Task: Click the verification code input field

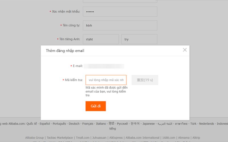Action: point(106,80)
